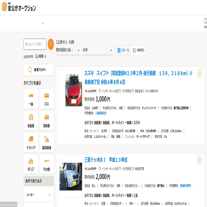207x207 pixels.
Task: Open the スズキ スイフト listing title
Action: [x=138, y=78]
